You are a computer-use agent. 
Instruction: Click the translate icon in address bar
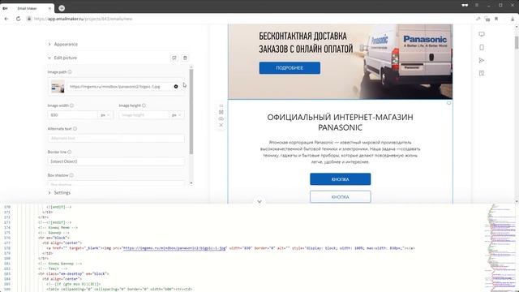487,19
